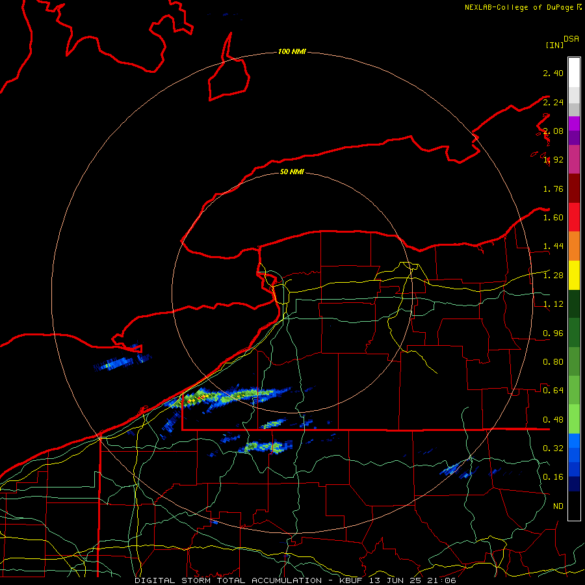Click the 1.60 value on the color scale
The width and height of the screenshot is (585, 585).
click(553, 218)
